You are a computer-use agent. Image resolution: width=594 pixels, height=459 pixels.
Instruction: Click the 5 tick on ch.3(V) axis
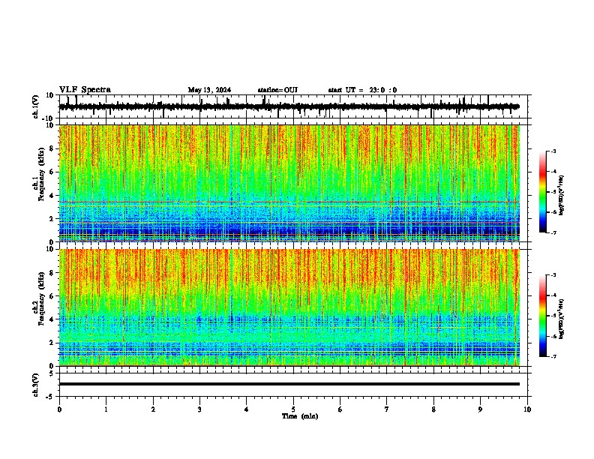52,373
